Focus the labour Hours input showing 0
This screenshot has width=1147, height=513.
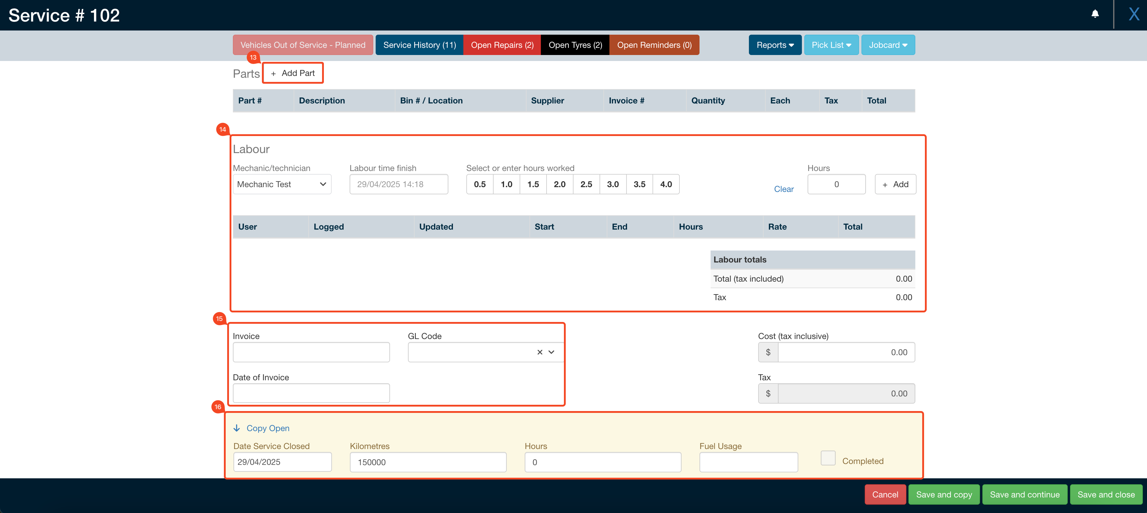point(836,184)
